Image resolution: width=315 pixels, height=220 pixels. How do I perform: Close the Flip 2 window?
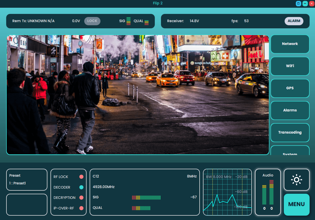(x=311, y=4)
